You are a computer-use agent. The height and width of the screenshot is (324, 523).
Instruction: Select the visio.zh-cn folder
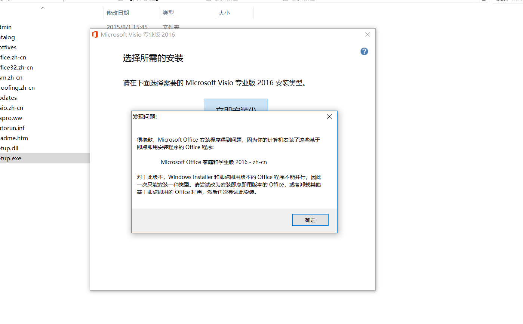pyautogui.click(x=12, y=108)
